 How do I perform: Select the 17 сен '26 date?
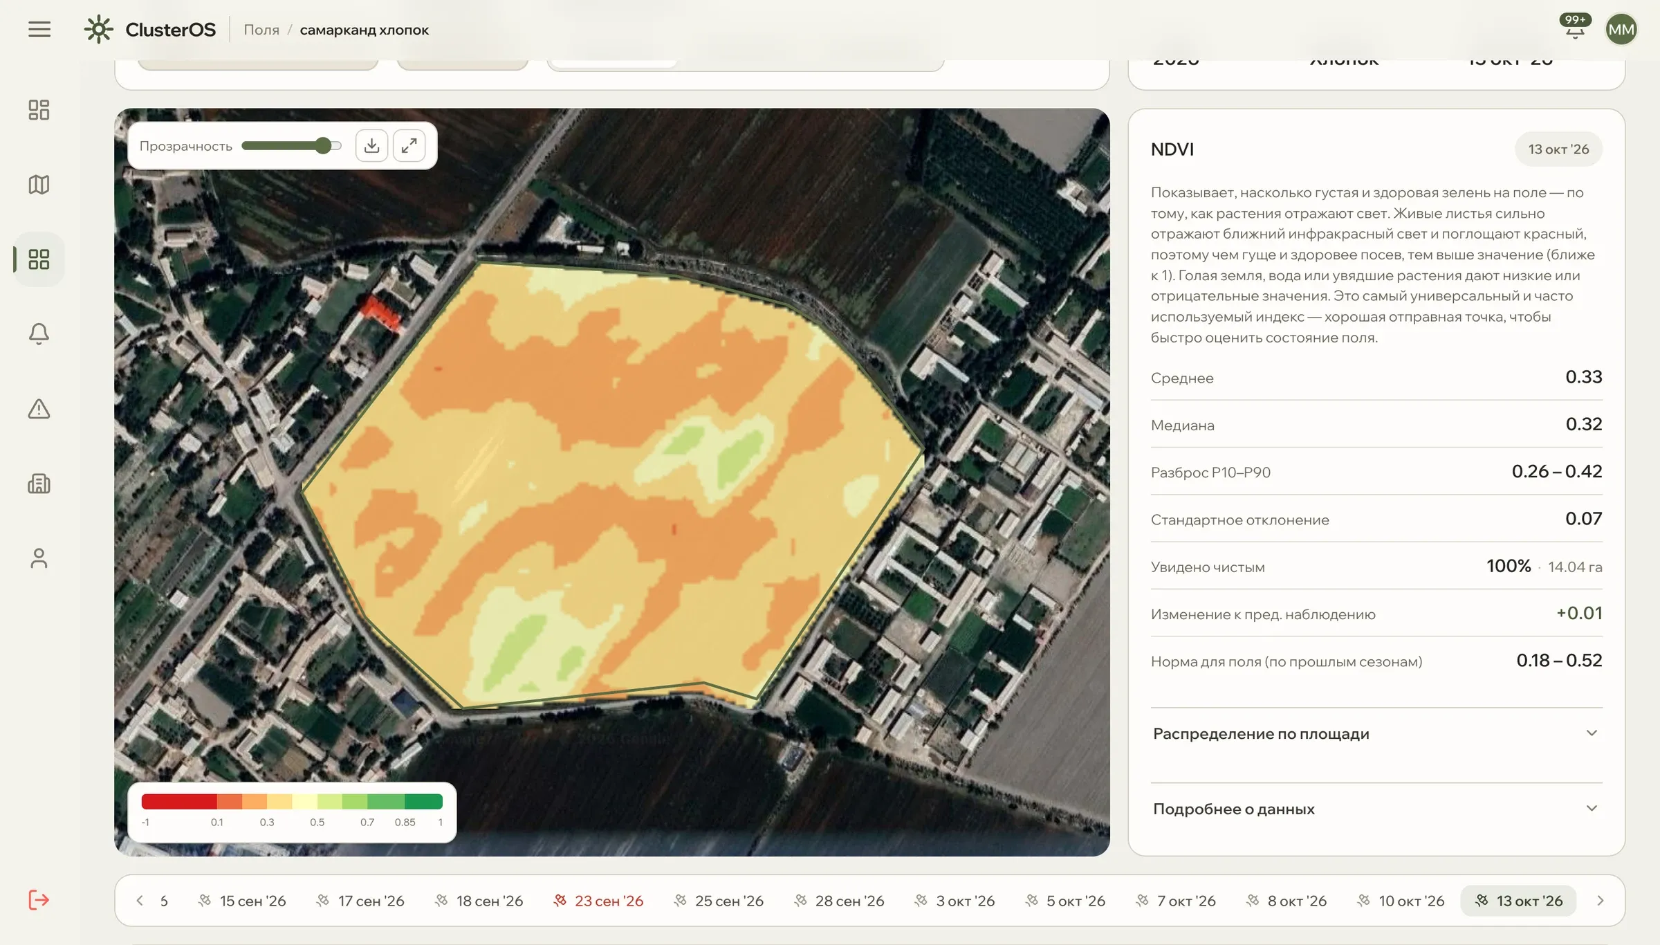(x=360, y=900)
